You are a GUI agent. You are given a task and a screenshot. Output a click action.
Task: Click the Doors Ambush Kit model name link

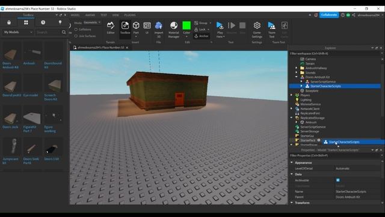(x=10, y=65)
